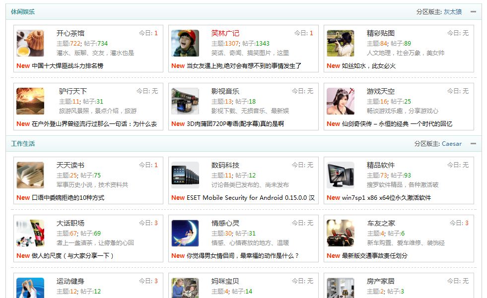View moderator 灰太狼 profile

pyautogui.click(x=453, y=12)
